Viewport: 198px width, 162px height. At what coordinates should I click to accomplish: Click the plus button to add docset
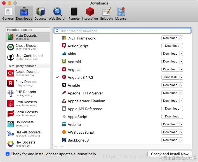point(56,147)
